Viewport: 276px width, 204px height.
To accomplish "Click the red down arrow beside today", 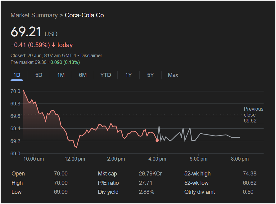I will pyautogui.click(x=53, y=45).
